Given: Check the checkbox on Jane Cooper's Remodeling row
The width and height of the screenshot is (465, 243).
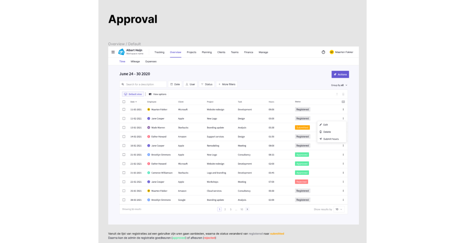Looking at the screenshot, I should click(124, 145).
